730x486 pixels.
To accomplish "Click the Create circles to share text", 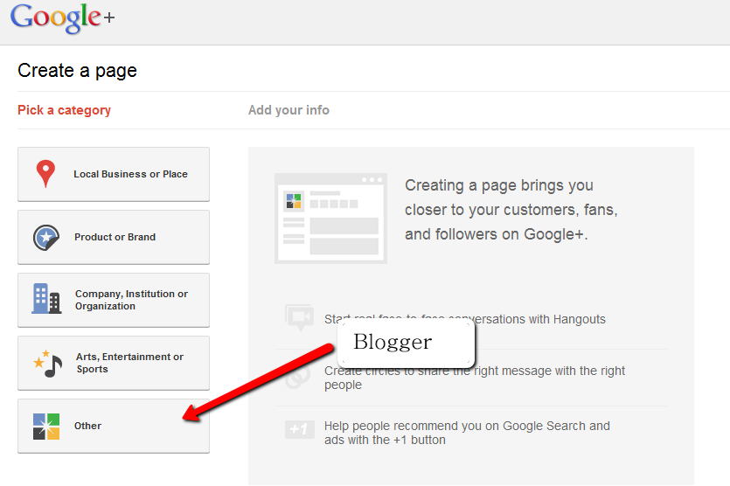I will tap(475, 378).
